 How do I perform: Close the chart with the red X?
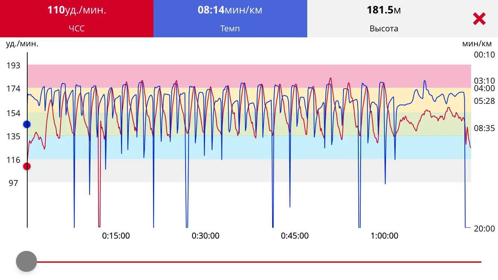[x=479, y=19]
